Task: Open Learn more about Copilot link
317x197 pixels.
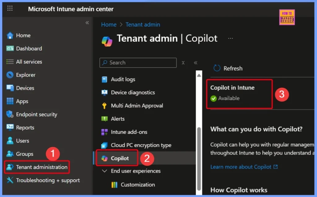Action: coord(244,167)
